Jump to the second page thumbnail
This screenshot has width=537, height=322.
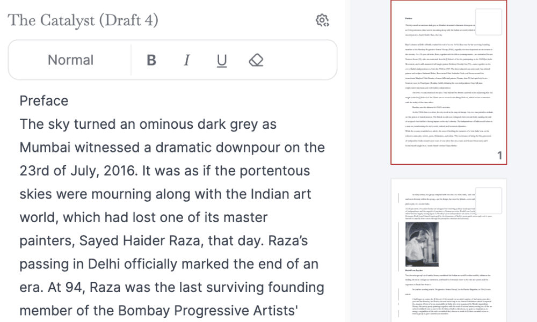(448, 251)
